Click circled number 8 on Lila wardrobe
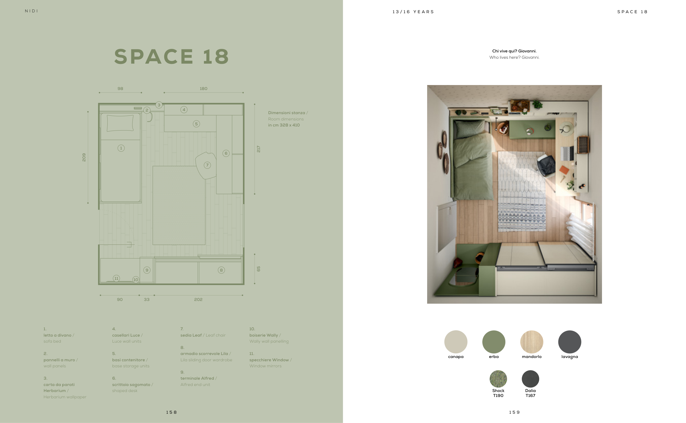The width and height of the screenshot is (686, 423). [x=221, y=270]
